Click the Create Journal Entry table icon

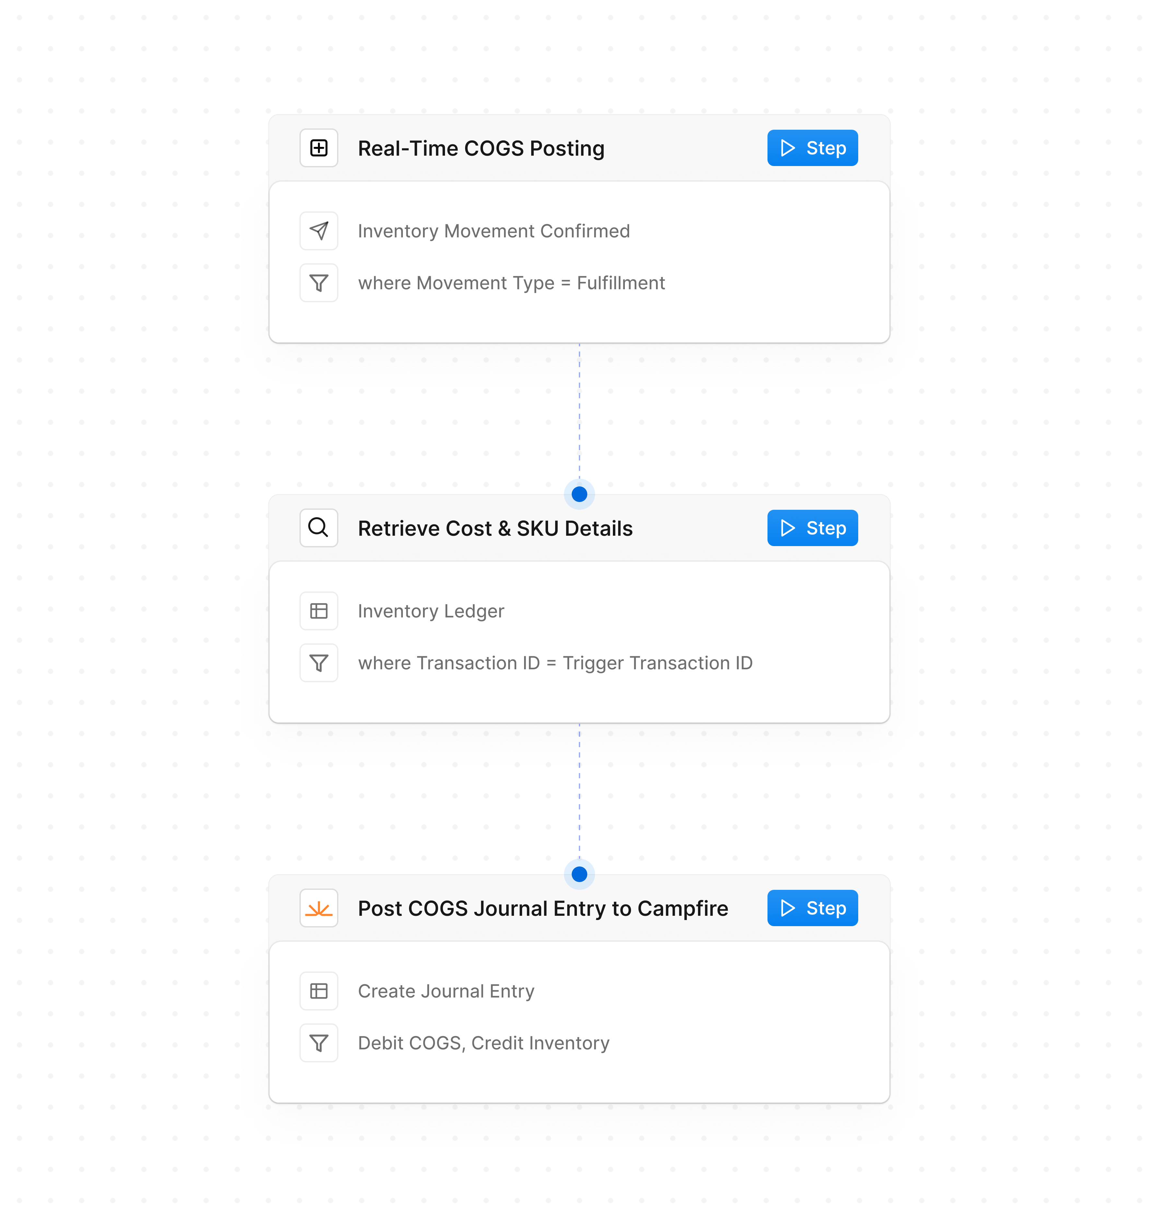pyautogui.click(x=318, y=990)
